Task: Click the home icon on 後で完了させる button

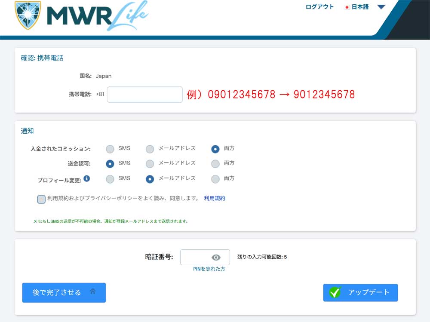Action: coord(92,291)
